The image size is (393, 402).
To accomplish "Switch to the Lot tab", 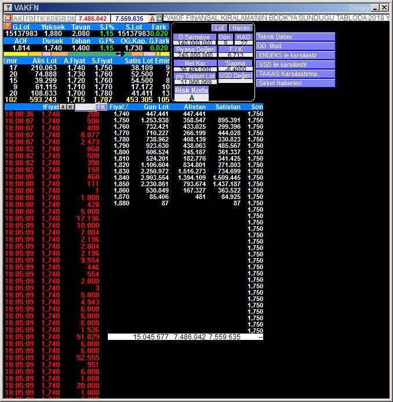I will [x=219, y=28].
